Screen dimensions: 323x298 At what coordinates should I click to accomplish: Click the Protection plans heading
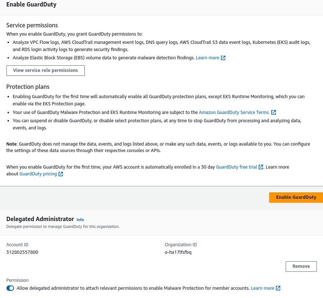(x=28, y=87)
